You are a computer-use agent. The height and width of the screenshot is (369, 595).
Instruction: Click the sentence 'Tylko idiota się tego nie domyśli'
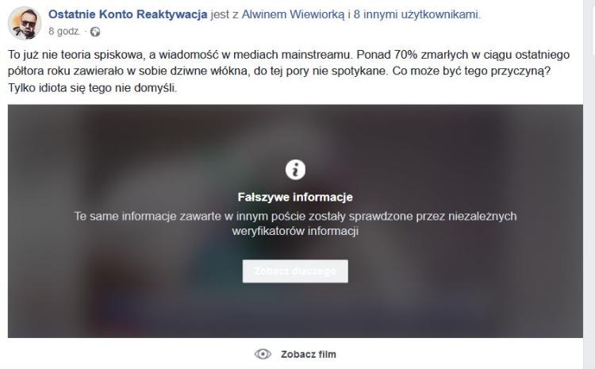[93, 88]
